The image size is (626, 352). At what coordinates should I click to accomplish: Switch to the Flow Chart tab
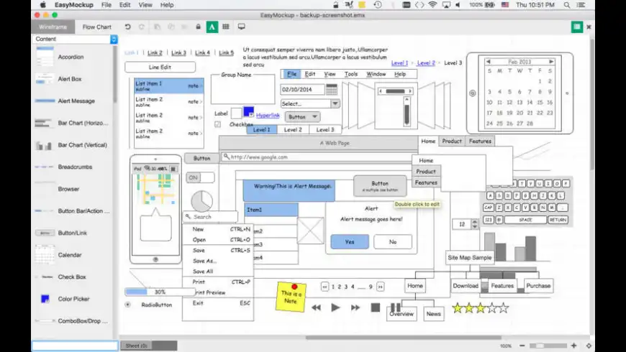96,27
